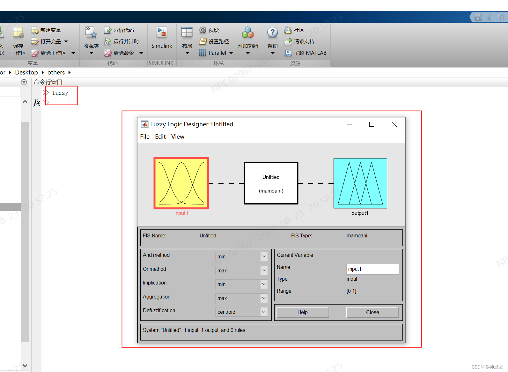This screenshot has height=372, width=508.
Task: Select the cyan output1 membership block
Action: point(360,183)
